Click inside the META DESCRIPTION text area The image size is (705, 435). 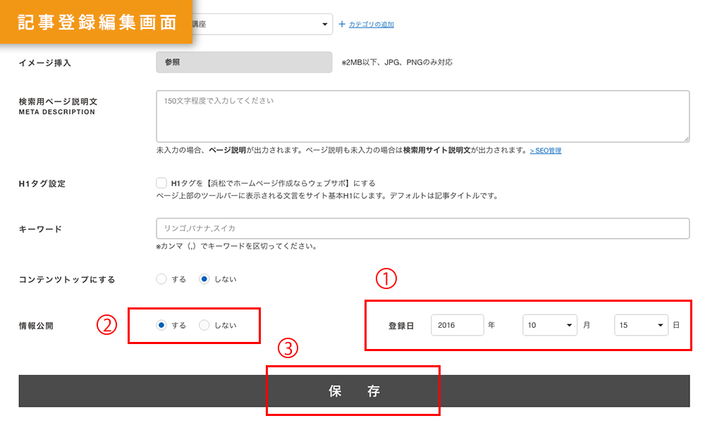423,115
